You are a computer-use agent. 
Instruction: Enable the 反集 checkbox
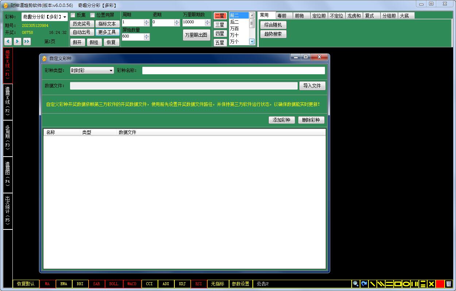click(73, 15)
